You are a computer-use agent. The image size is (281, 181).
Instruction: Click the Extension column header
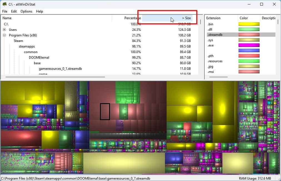pos(213,18)
